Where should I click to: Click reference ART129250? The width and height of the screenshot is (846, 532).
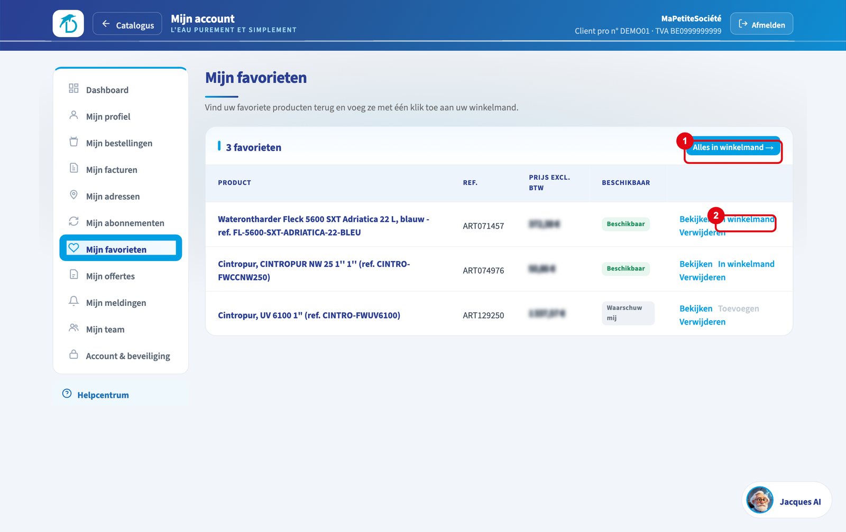(x=483, y=315)
